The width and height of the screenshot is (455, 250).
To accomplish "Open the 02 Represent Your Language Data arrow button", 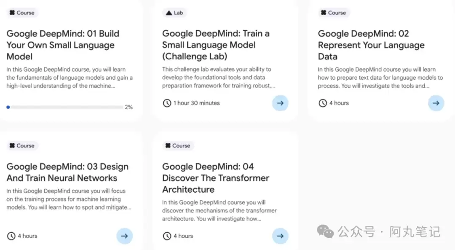I will click(436, 103).
